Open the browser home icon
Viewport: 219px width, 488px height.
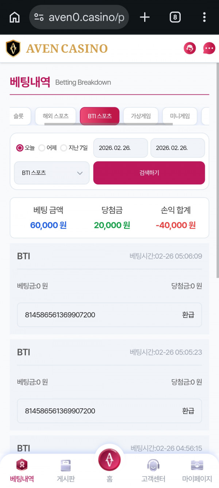click(14, 17)
